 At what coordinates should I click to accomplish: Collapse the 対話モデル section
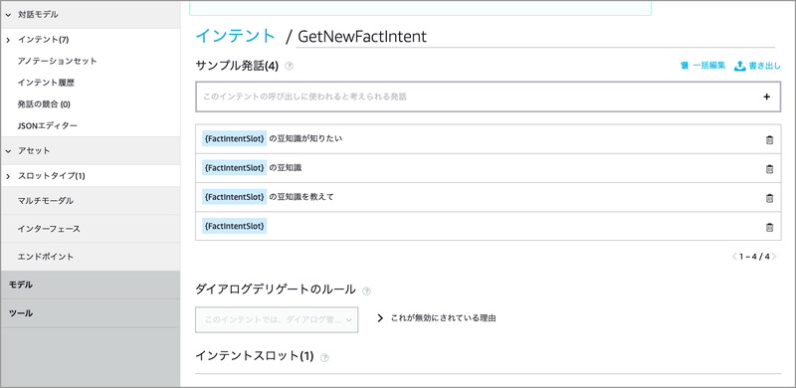pyautogui.click(x=8, y=15)
